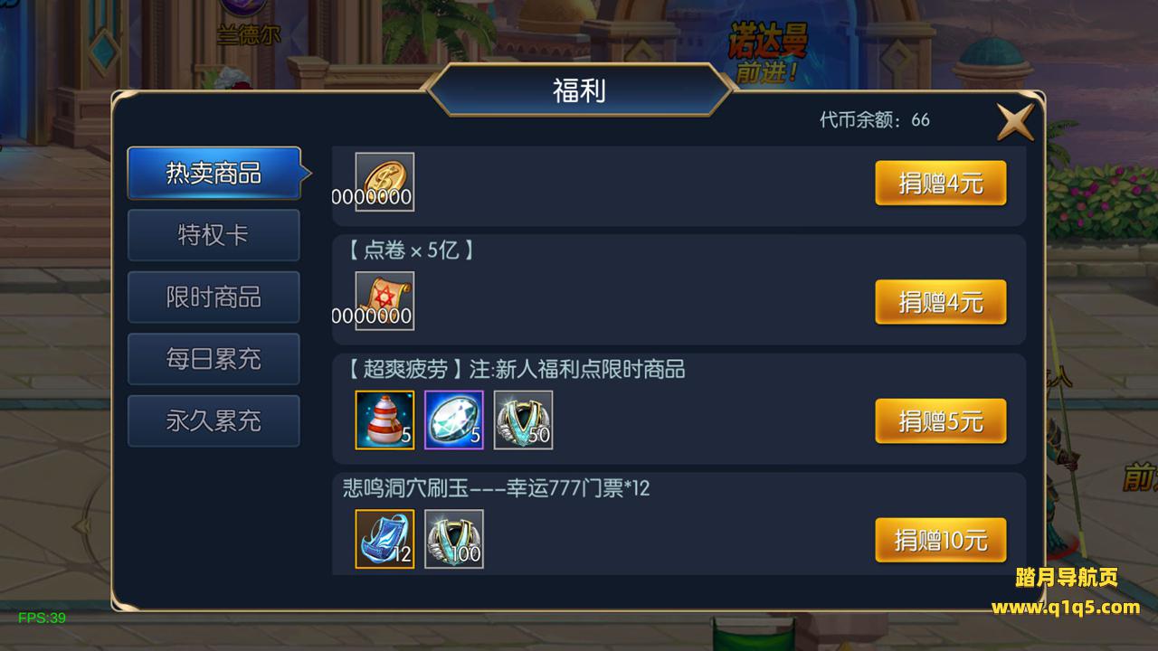Click the 捐赠10元 button
This screenshot has width=1158, height=651.
coord(941,541)
